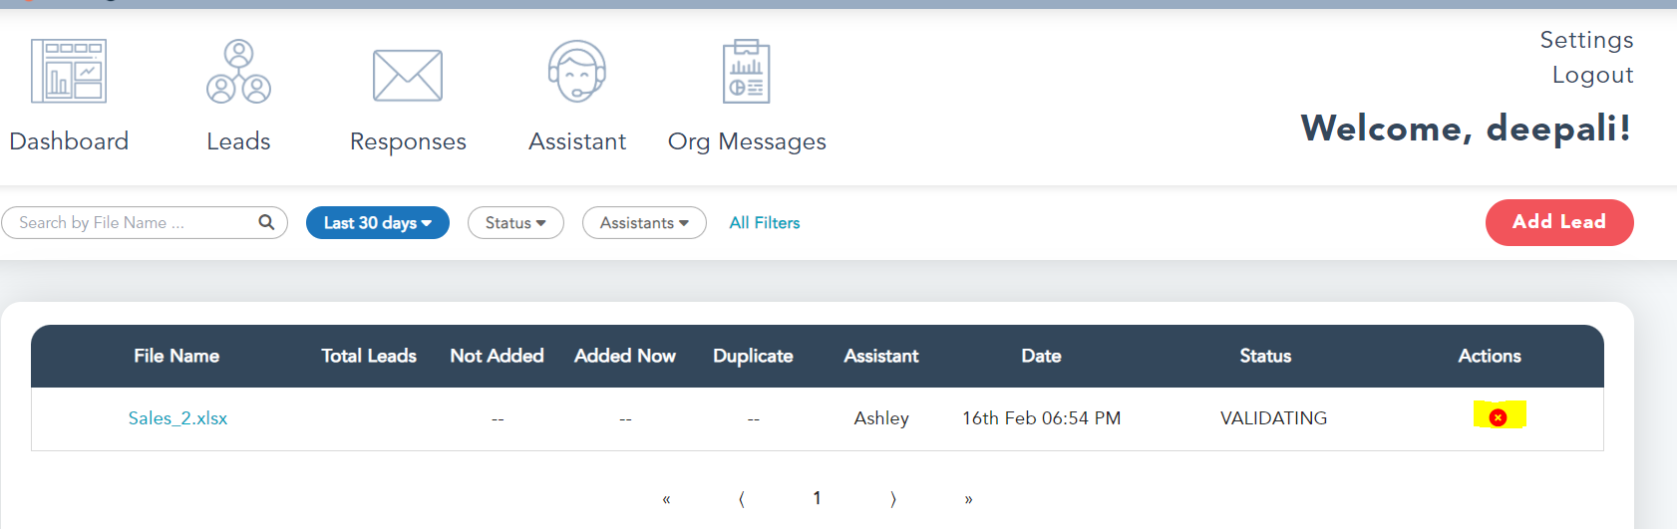Cancel Sales_2.xlsx with red X icon

click(x=1498, y=417)
